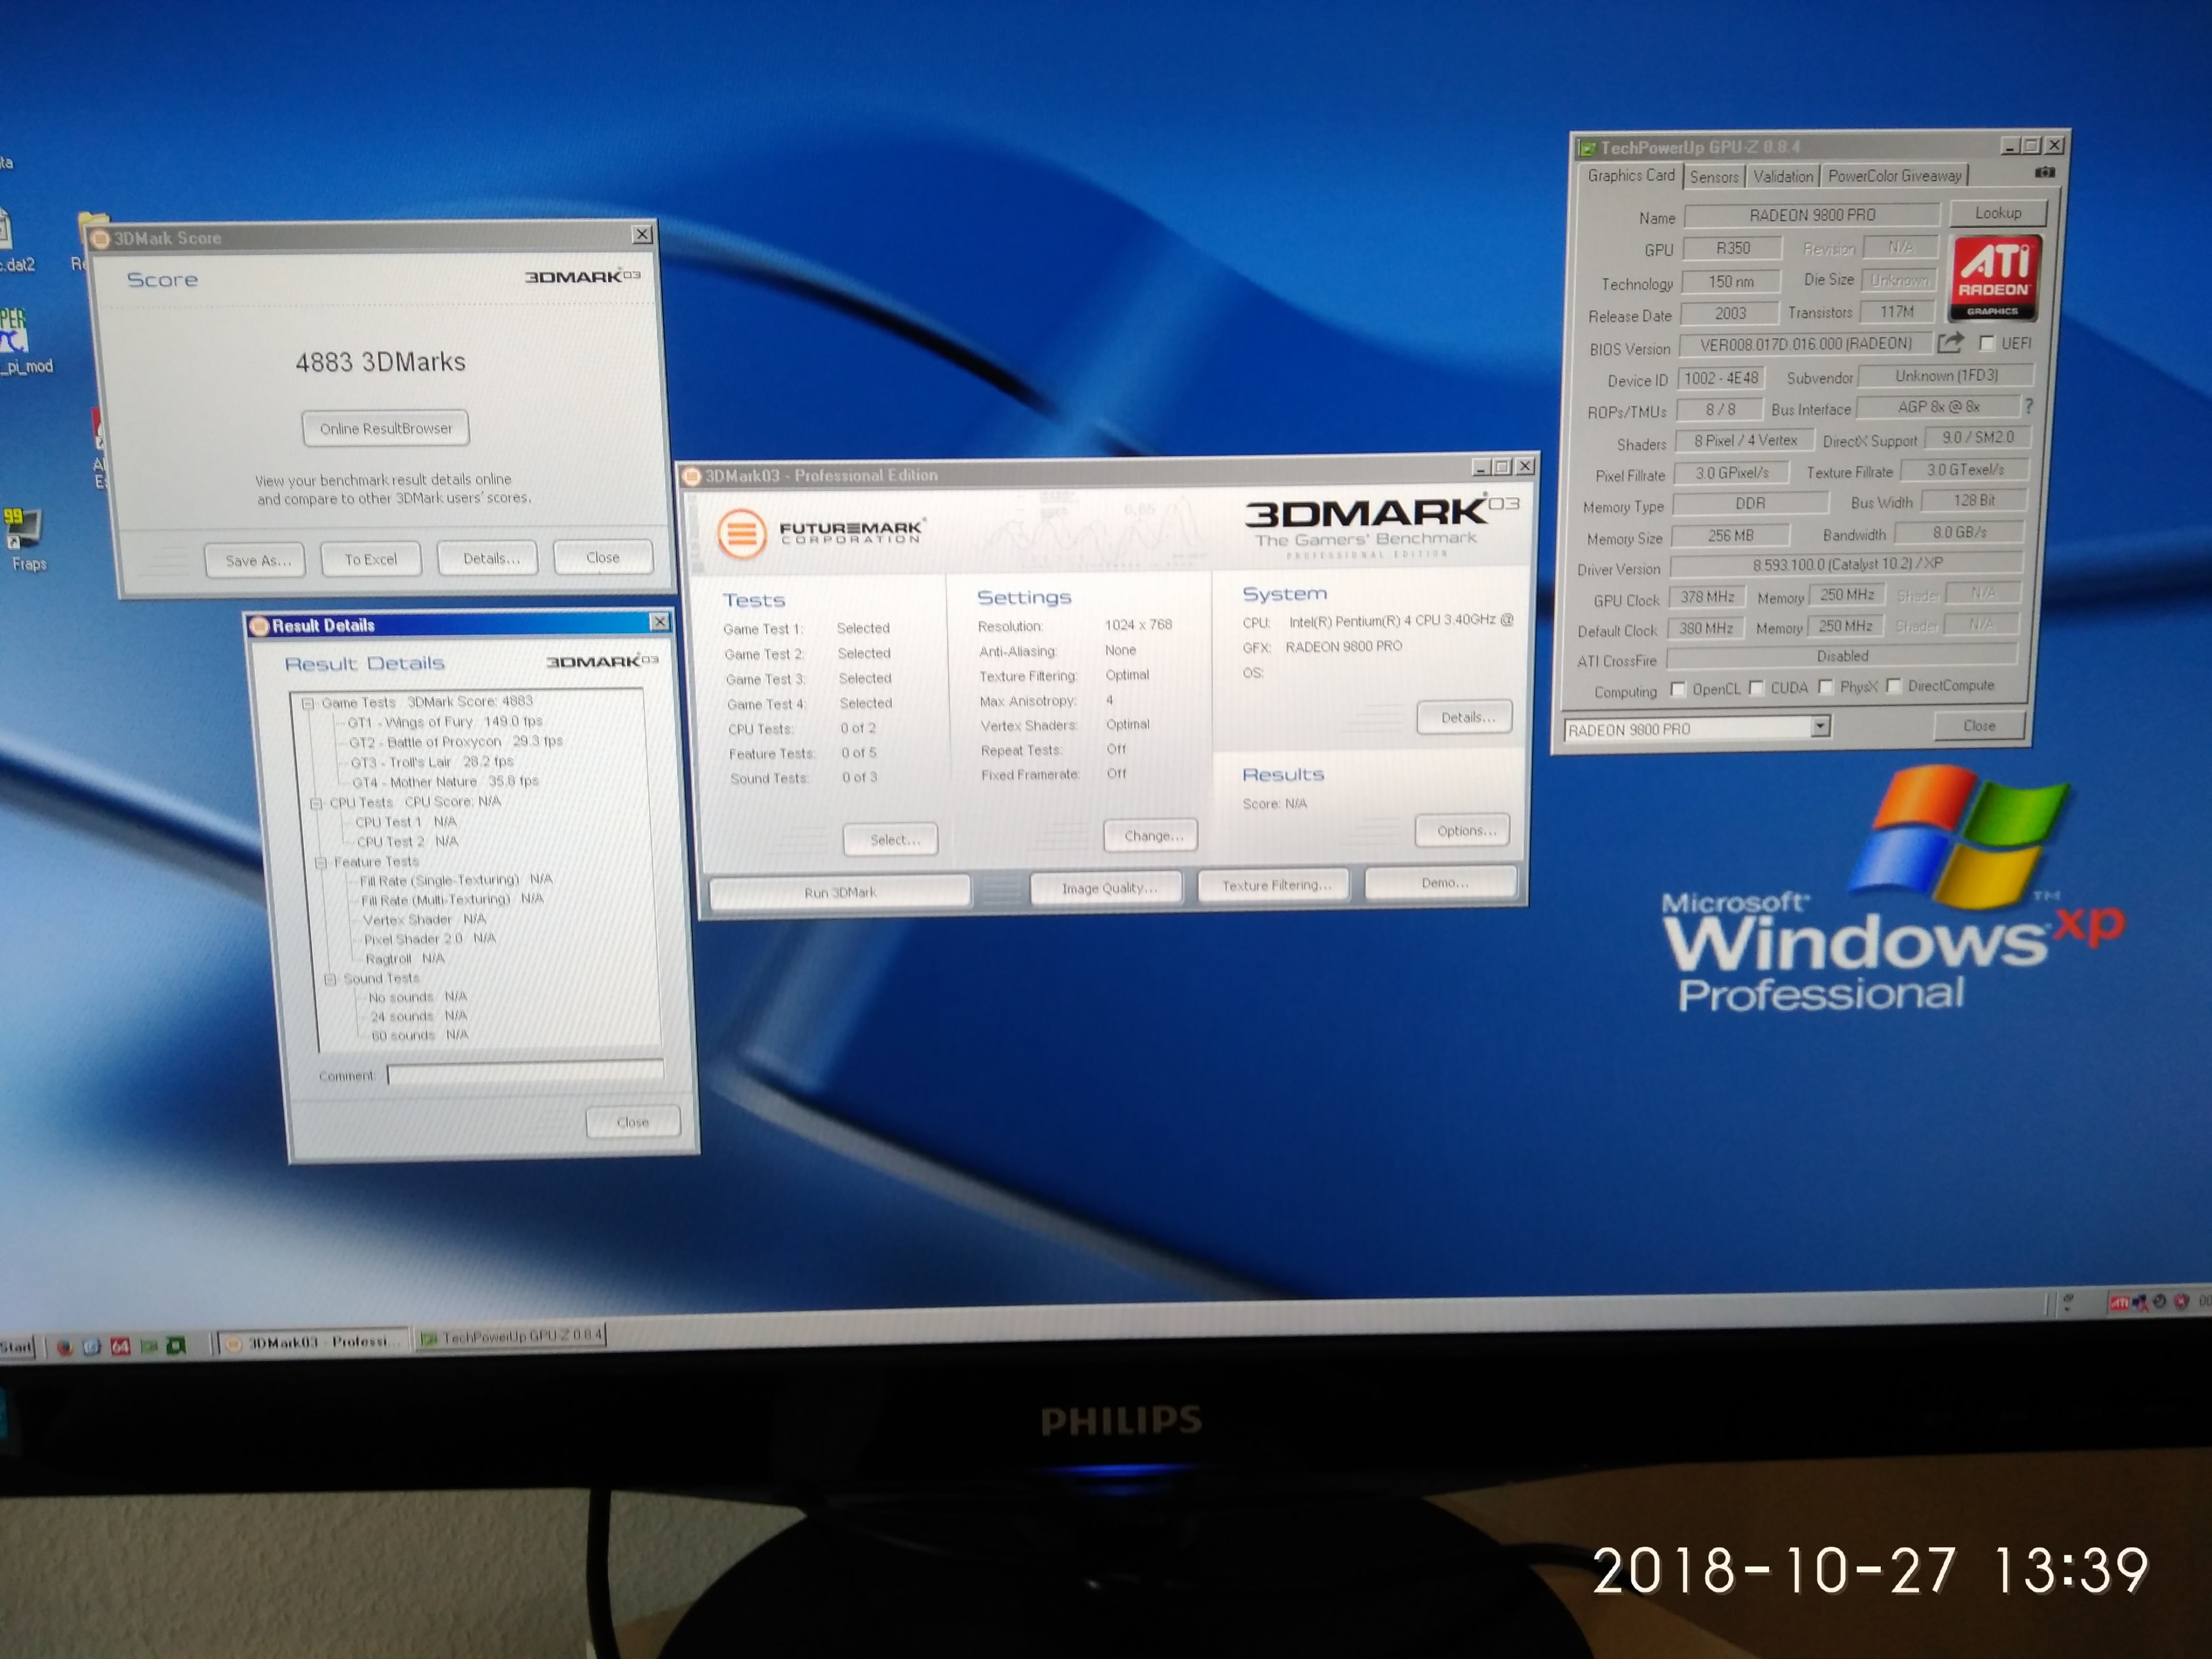Switch to the Sensors tab

[1714, 177]
